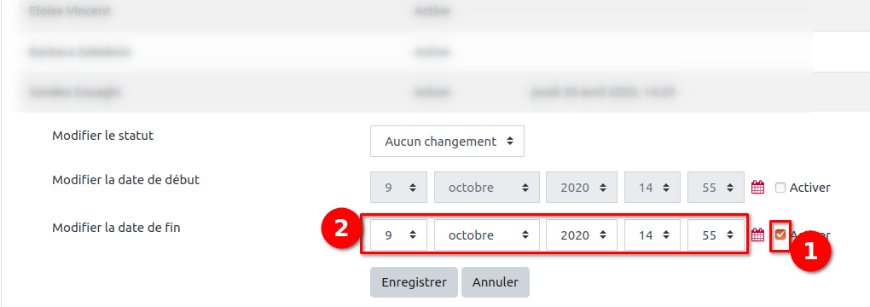Image resolution: width=870 pixels, height=307 pixels.
Task: Open start date hour dropdown
Action: tap(652, 187)
